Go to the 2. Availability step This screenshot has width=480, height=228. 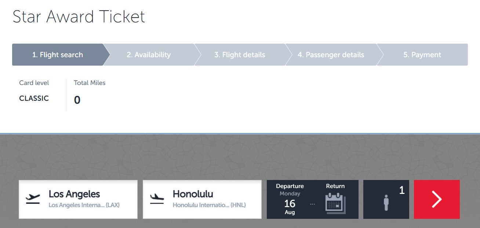click(149, 55)
